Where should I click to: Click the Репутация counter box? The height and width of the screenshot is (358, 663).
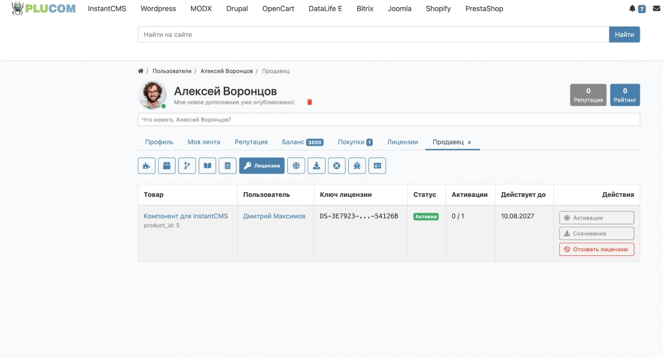click(588, 95)
